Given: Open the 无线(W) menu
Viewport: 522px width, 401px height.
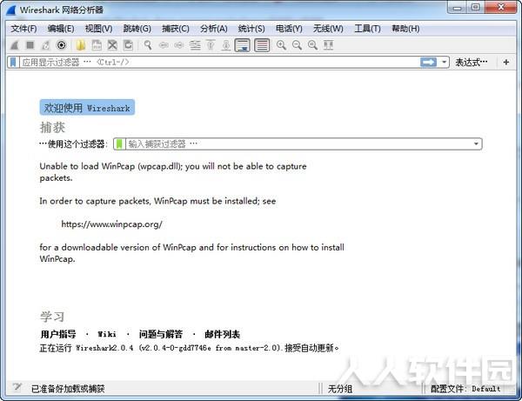Looking at the screenshot, I should 328,29.
